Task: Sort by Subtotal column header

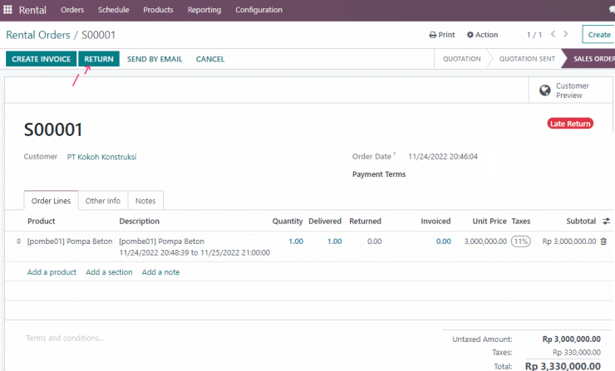Action: [x=581, y=222]
